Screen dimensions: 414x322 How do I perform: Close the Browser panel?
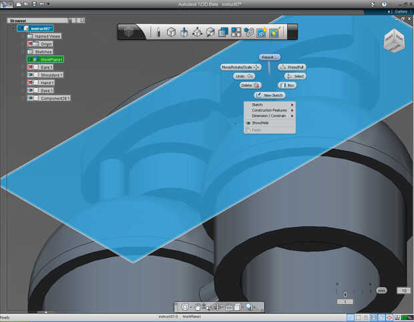83,20
